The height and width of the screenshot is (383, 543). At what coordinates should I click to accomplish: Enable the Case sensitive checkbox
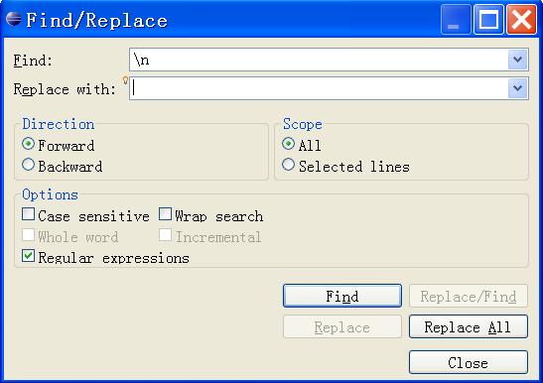[x=28, y=214]
